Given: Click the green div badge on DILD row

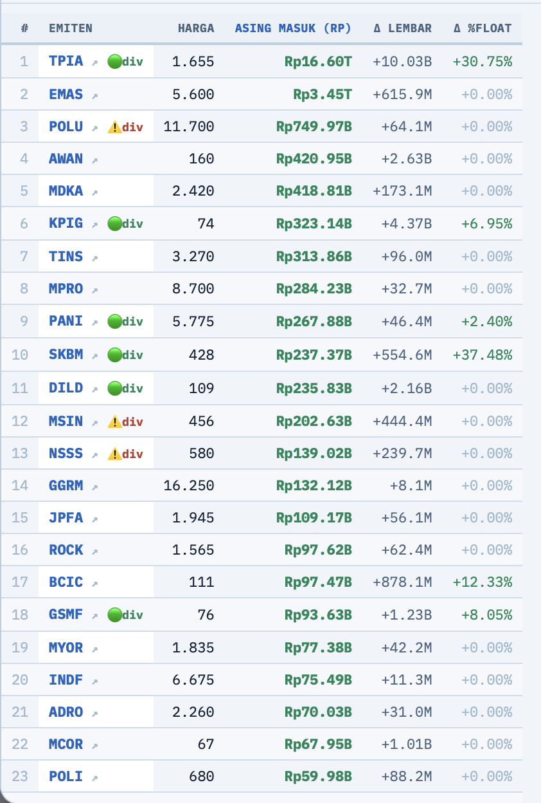Looking at the screenshot, I should tap(125, 388).
